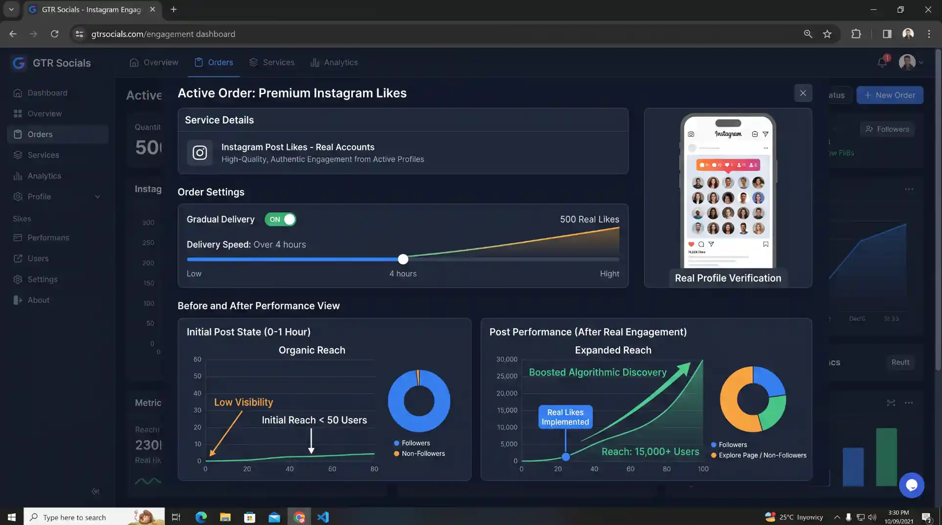Click the browser back arrow
The width and height of the screenshot is (942, 525).
(x=13, y=34)
